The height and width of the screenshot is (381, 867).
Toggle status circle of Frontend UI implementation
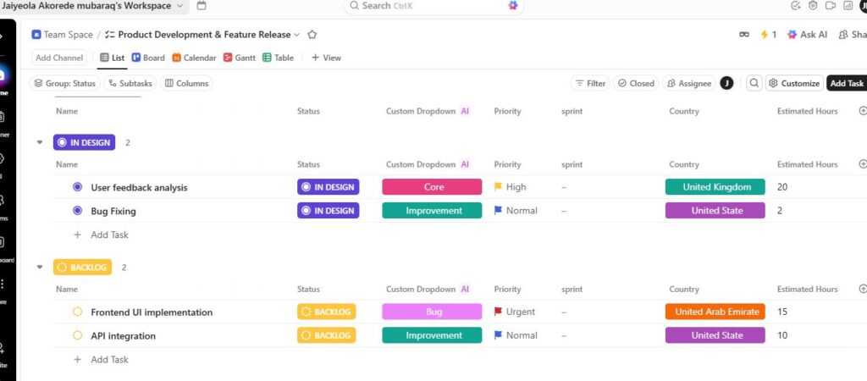click(77, 312)
